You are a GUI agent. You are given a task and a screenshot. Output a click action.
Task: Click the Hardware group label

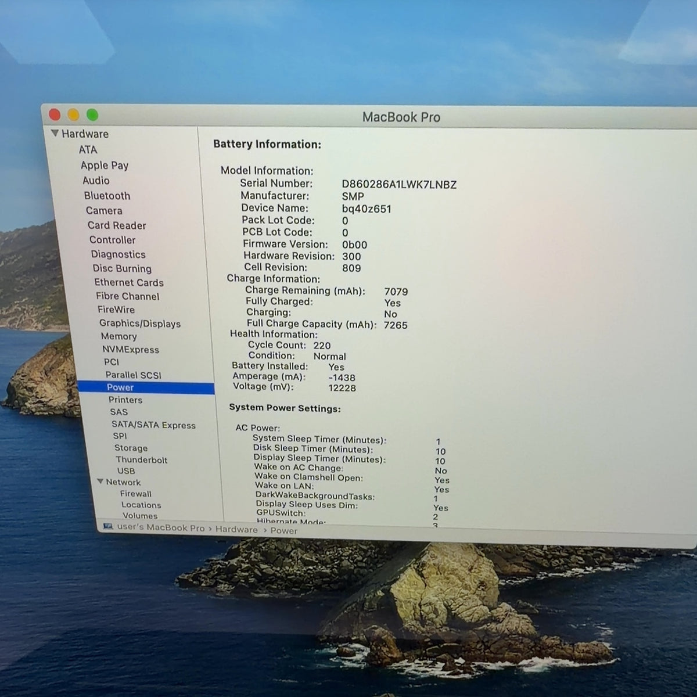[x=85, y=134]
